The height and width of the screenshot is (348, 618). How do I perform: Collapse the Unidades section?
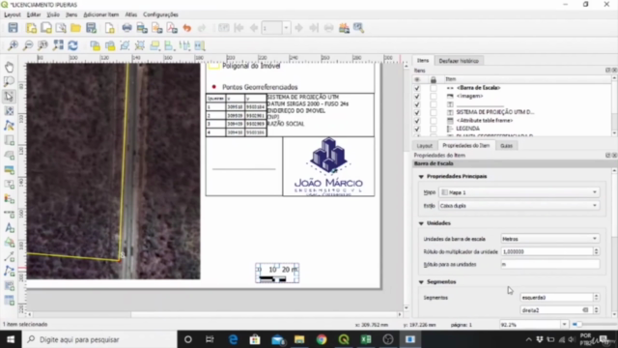pyautogui.click(x=421, y=223)
